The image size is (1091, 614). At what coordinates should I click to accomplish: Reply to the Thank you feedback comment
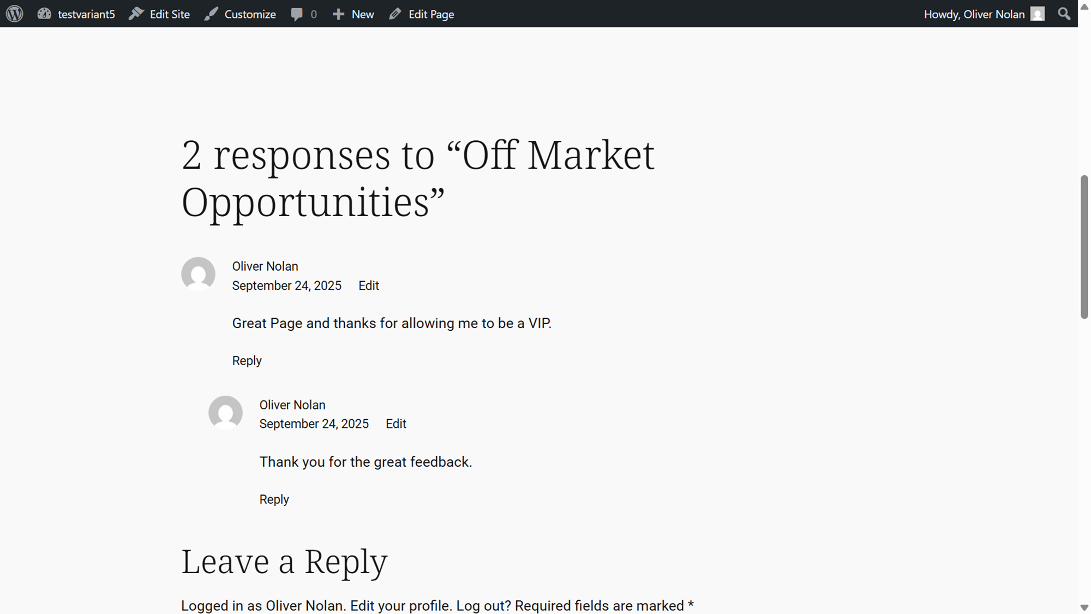coord(274,499)
